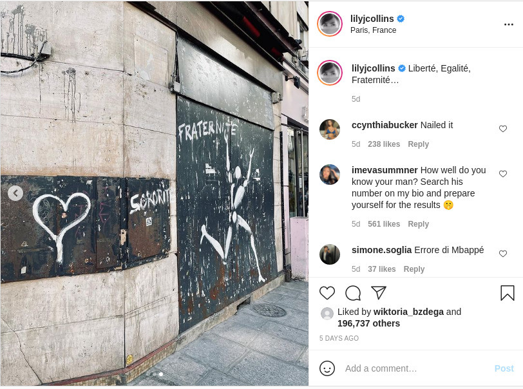The image size is (523, 389).
Task: Save post with bookmark icon
Action: (508, 293)
